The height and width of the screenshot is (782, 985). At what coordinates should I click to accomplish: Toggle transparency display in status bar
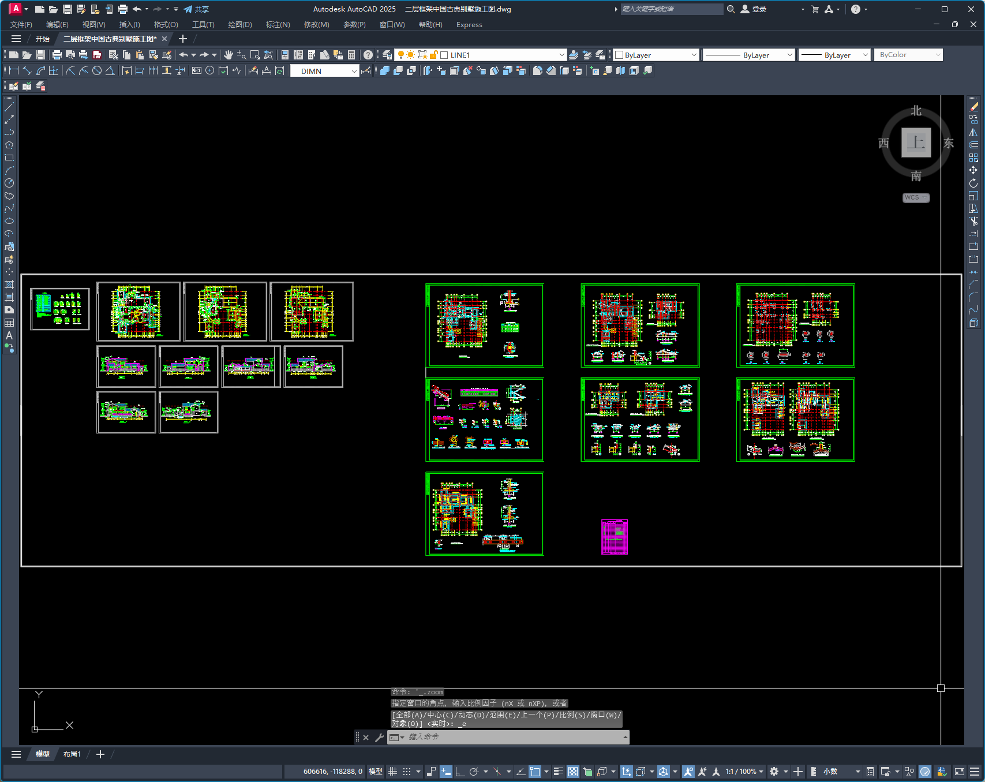click(x=573, y=772)
